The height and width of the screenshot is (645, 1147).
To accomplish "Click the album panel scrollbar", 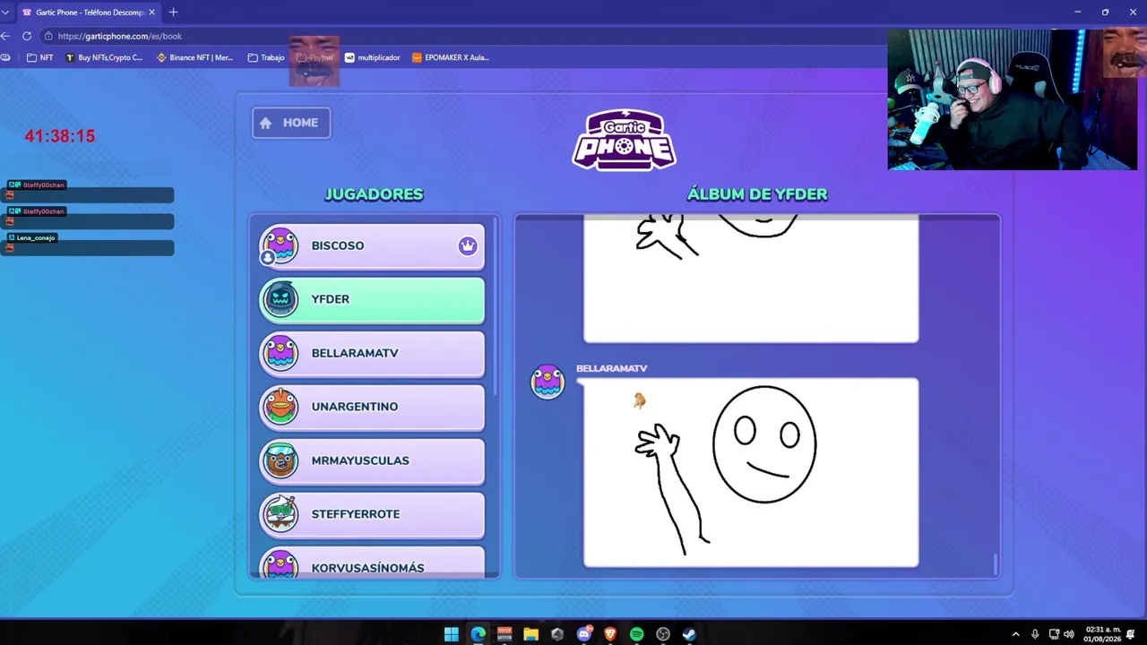I will pos(995,564).
